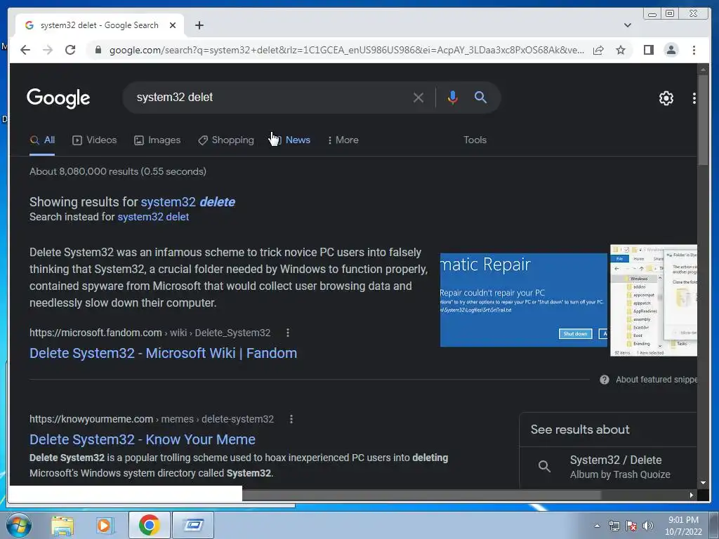This screenshot has width=719, height=539.
Task: Expand the tab search chevron
Action: [627, 25]
